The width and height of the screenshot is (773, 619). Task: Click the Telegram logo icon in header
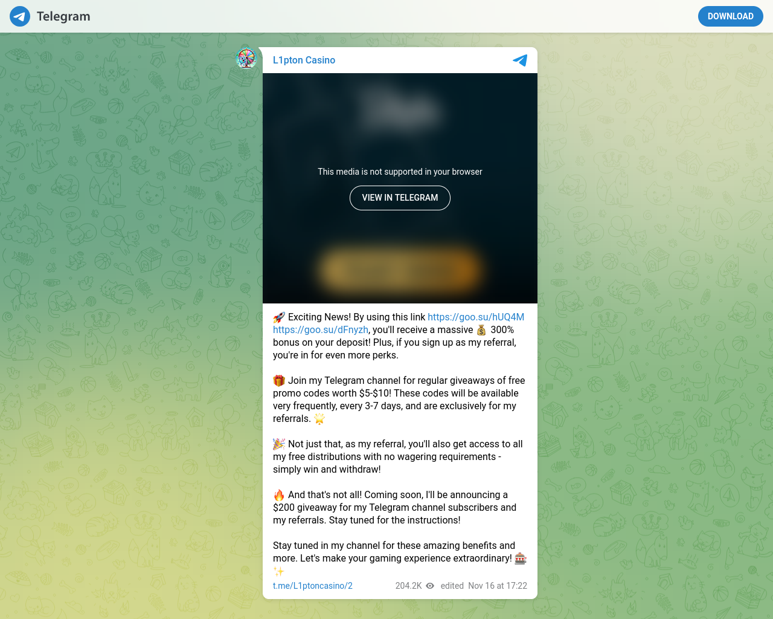(x=20, y=16)
